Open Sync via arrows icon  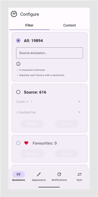point(79,174)
